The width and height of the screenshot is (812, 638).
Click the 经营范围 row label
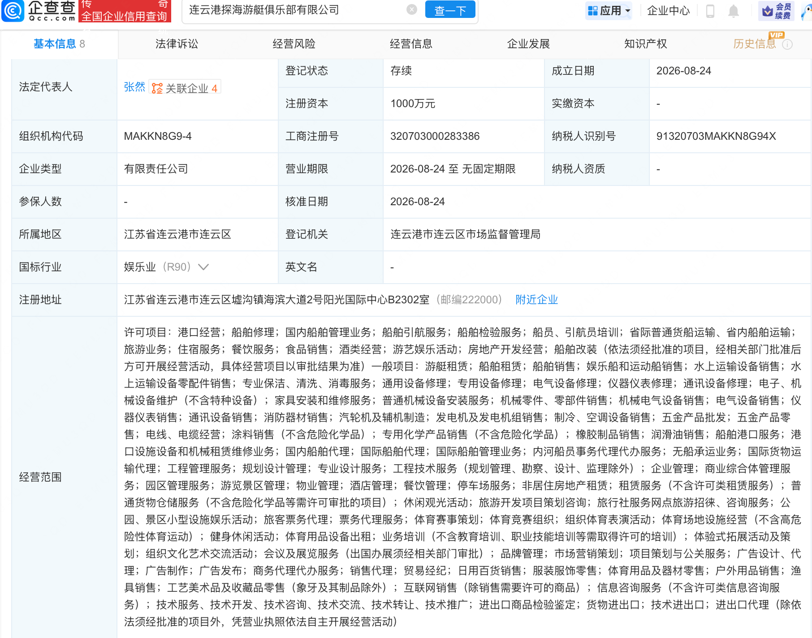click(40, 477)
